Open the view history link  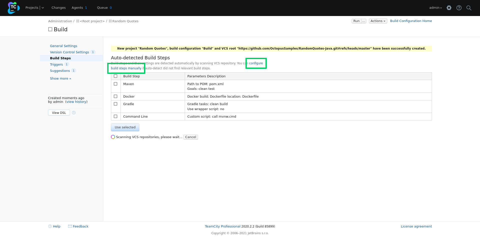click(x=76, y=102)
